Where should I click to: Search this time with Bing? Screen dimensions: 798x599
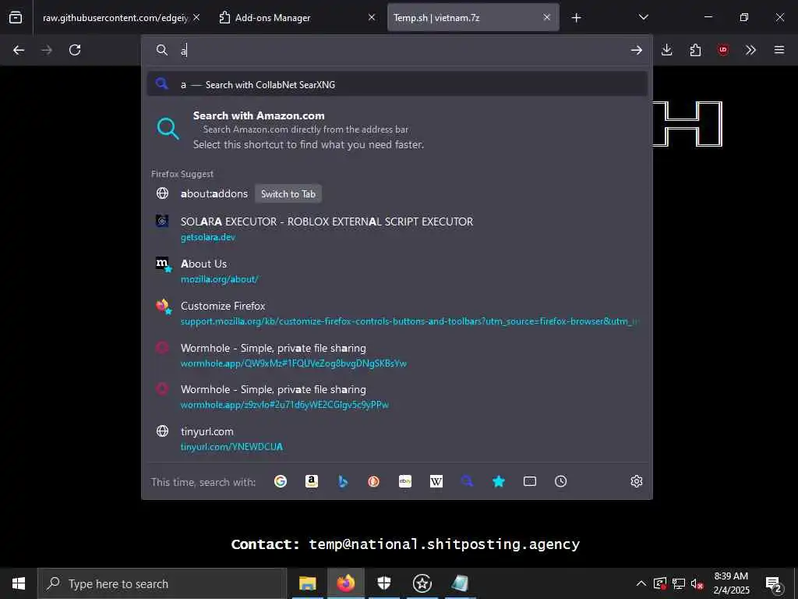(x=343, y=481)
